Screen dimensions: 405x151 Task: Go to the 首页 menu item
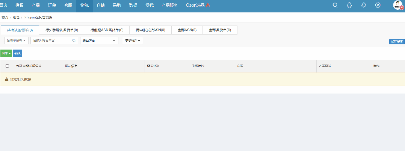[4, 5]
